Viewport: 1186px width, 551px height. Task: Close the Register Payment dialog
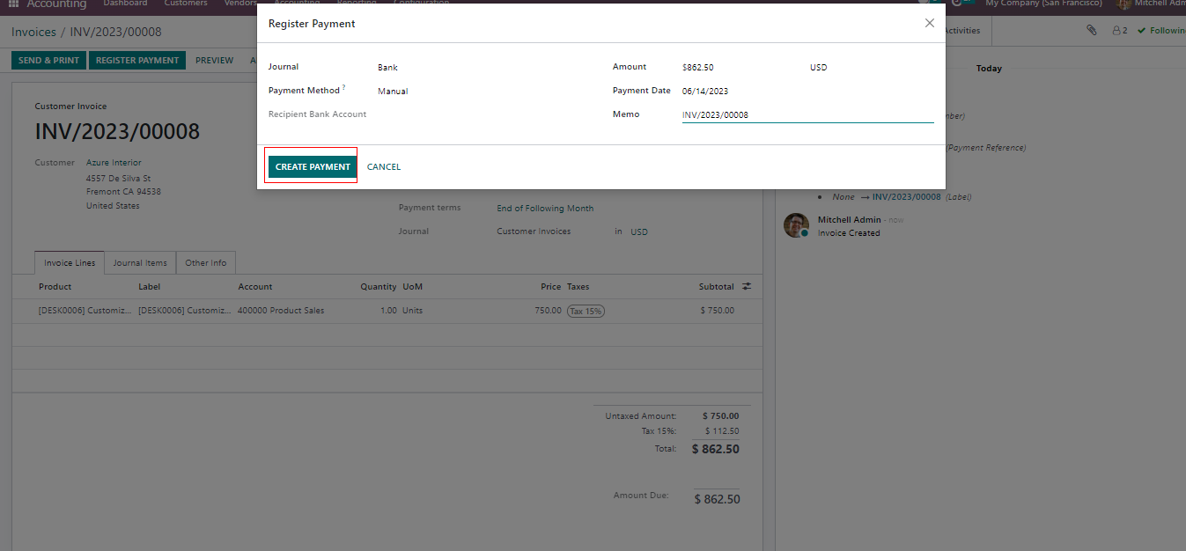[929, 24]
